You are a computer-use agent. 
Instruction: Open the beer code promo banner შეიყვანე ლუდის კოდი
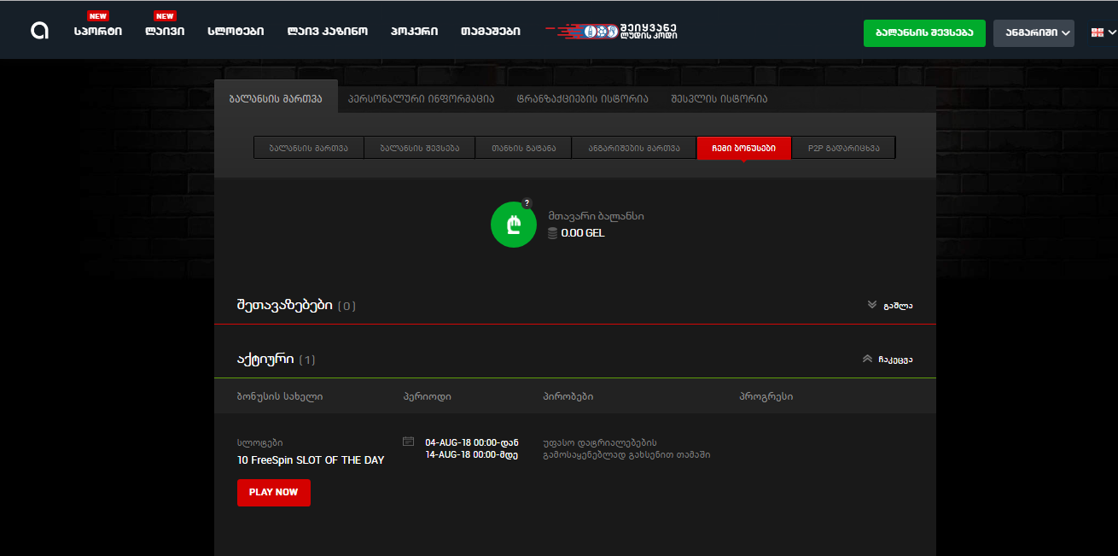(611, 32)
